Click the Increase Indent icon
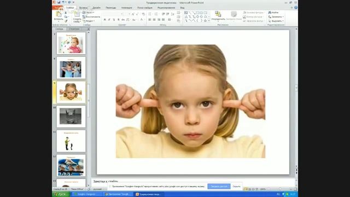The image size is (350, 197). (168, 14)
